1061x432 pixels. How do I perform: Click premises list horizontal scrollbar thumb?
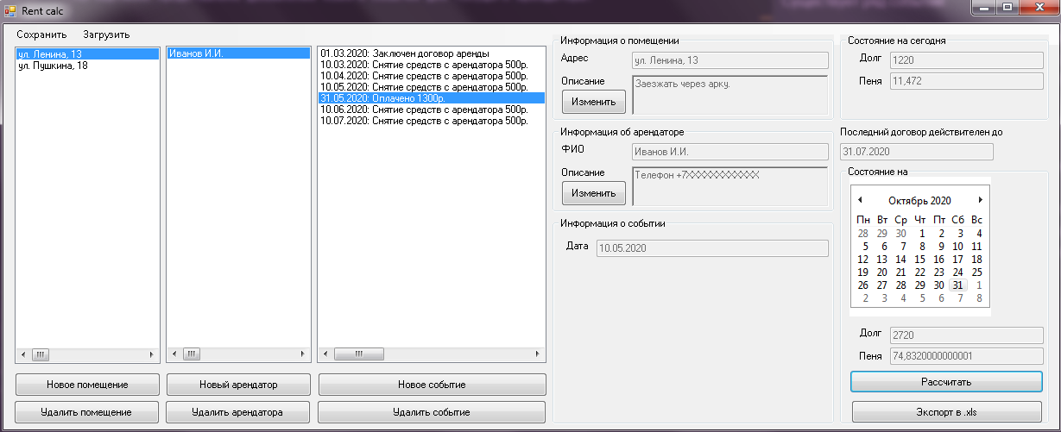[x=41, y=354]
